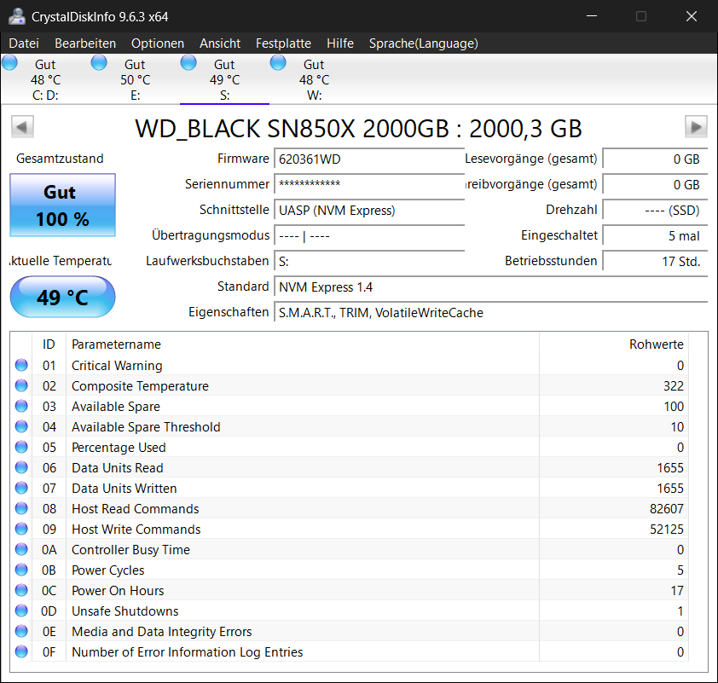
Task: Select the S: drive tab
Action: (224, 79)
